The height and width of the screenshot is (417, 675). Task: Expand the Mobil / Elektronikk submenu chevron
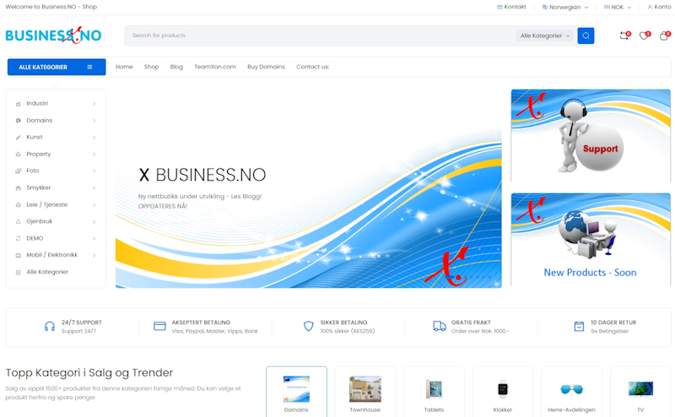(x=94, y=256)
